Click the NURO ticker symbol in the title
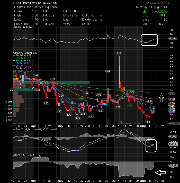 click(17, 3)
